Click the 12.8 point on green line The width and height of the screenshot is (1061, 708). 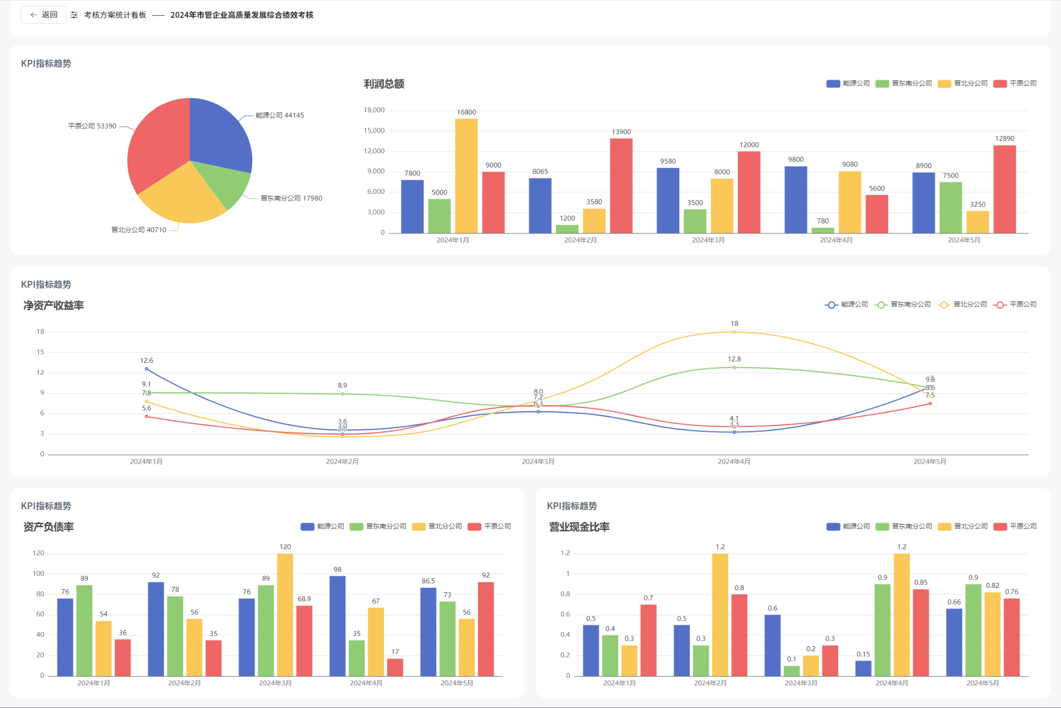coord(734,367)
